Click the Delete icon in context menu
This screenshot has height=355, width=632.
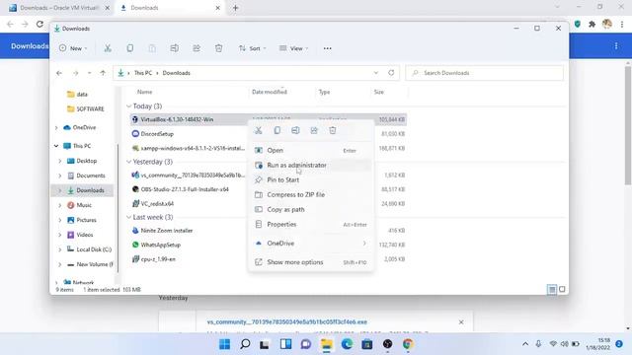333,130
